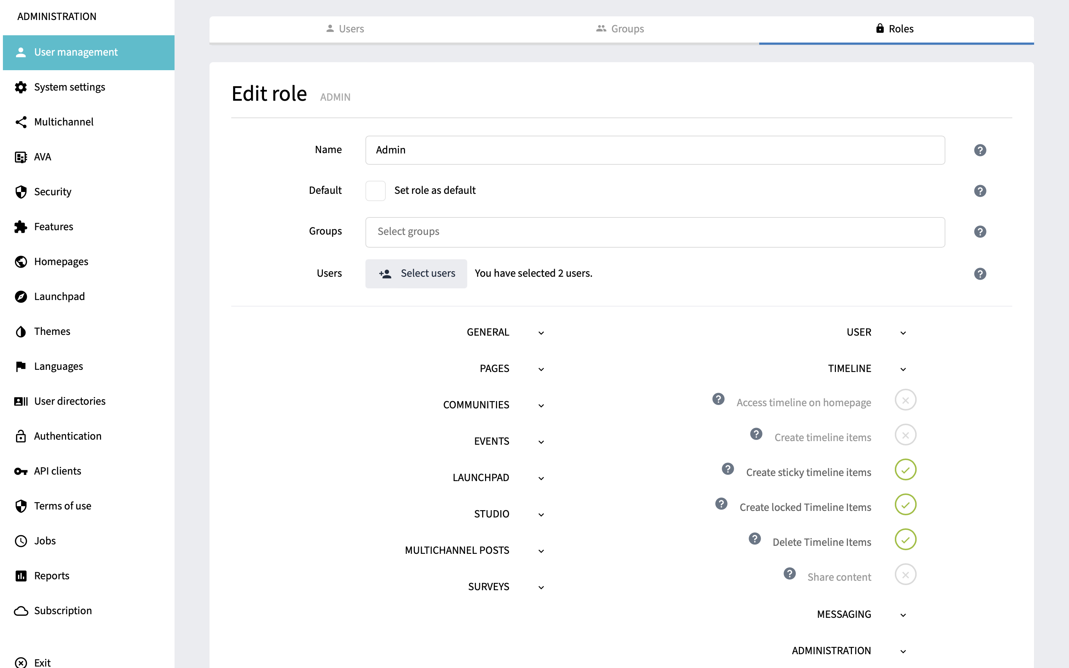The height and width of the screenshot is (668, 1069).
Task: Click the Security shield icon
Action: point(21,192)
